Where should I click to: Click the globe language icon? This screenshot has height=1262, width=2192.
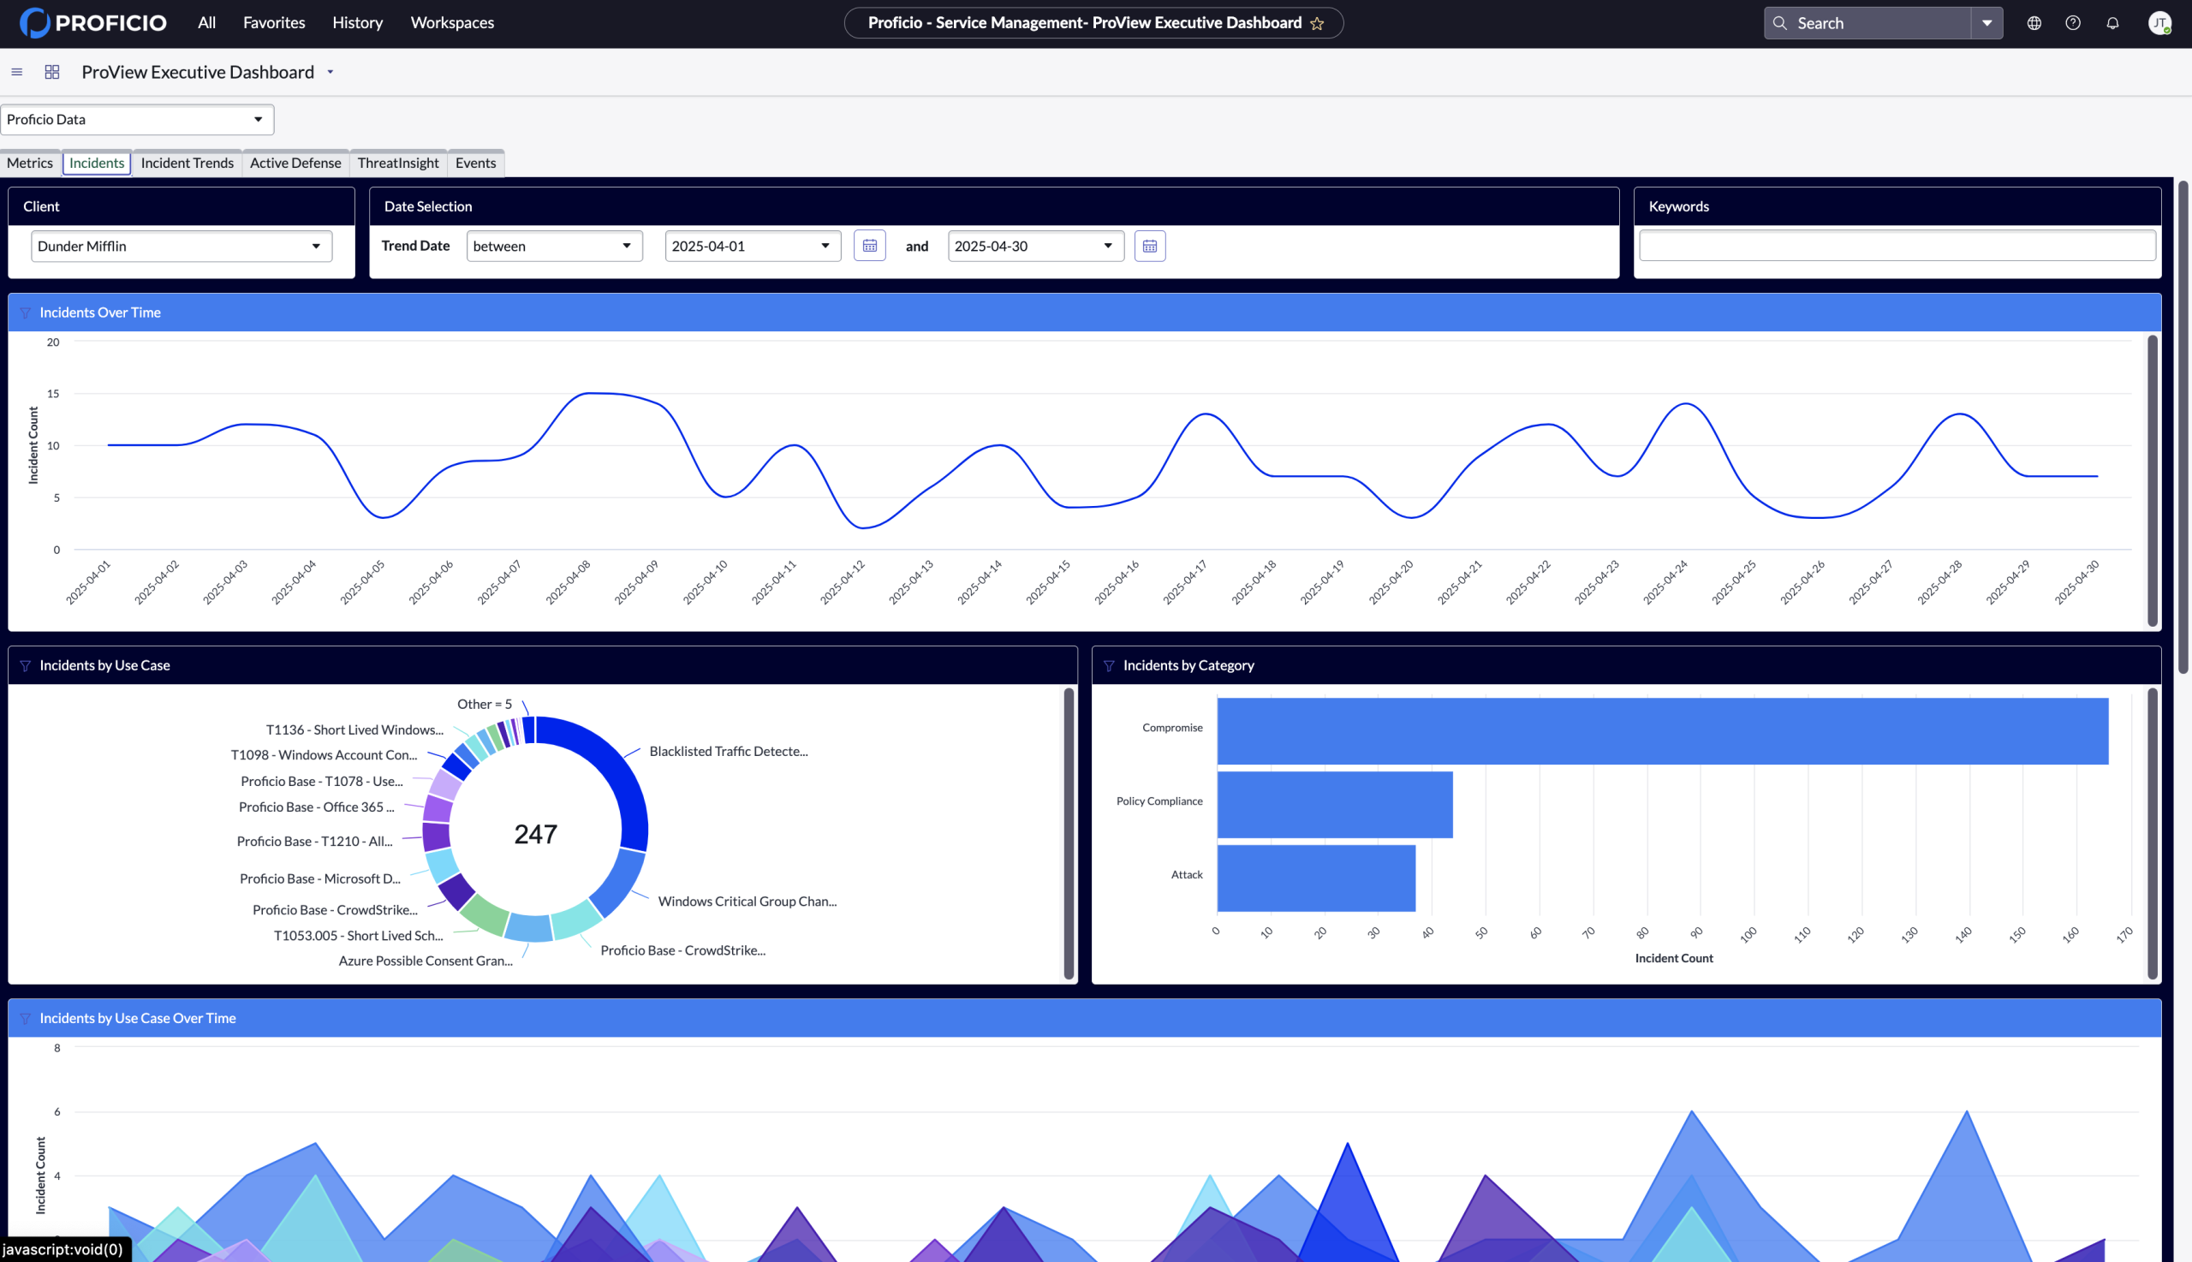click(2034, 22)
